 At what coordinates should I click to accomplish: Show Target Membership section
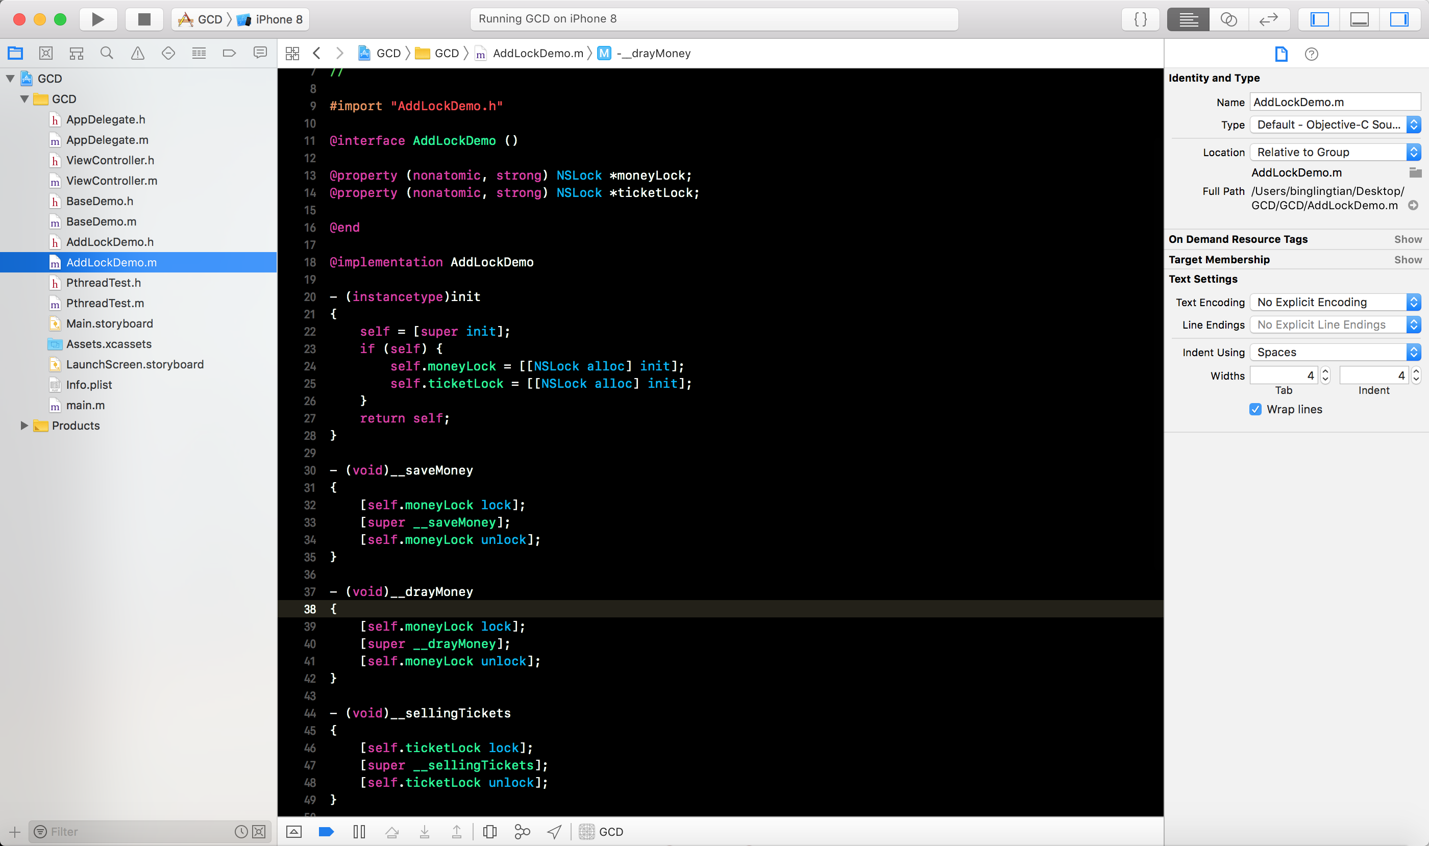(x=1408, y=260)
